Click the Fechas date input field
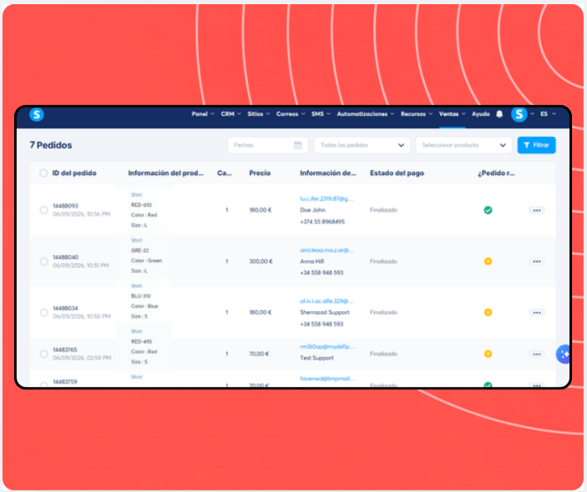This screenshot has width=587, height=492. pos(268,145)
